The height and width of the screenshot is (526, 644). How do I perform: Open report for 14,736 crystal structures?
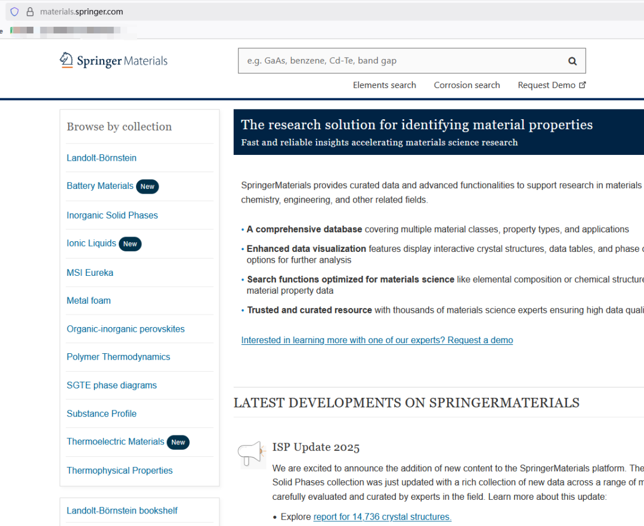point(382,516)
